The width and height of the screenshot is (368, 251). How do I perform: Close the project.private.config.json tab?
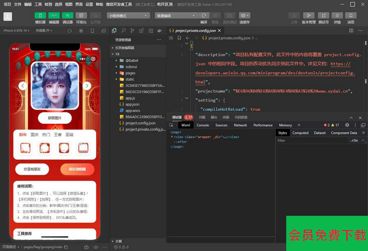(x=219, y=31)
